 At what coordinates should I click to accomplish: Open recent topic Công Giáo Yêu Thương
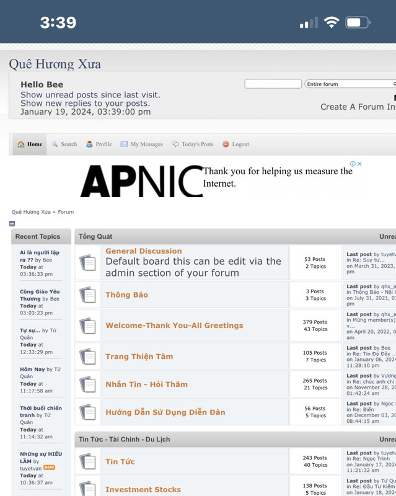[x=40, y=295]
